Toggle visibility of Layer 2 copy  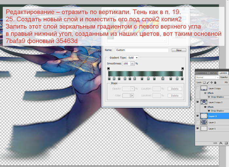click(198, 88)
